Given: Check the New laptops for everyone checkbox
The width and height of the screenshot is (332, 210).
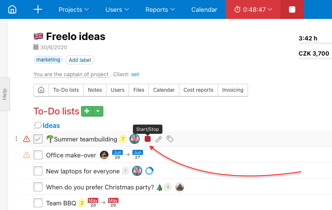Looking at the screenshot, I should click(x=38, y=171).
